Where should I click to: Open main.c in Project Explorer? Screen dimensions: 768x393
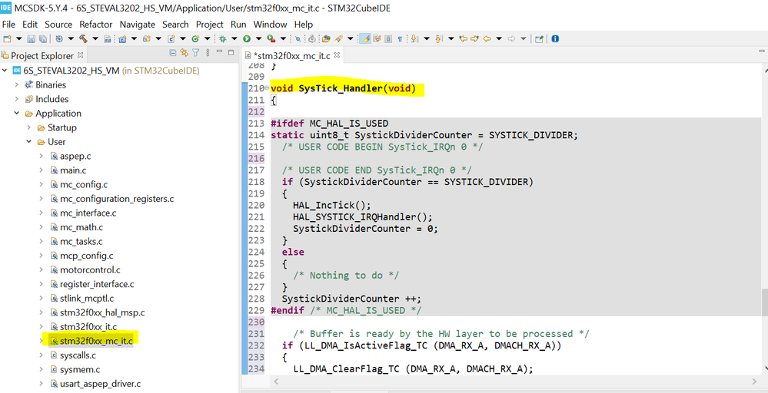73,170
